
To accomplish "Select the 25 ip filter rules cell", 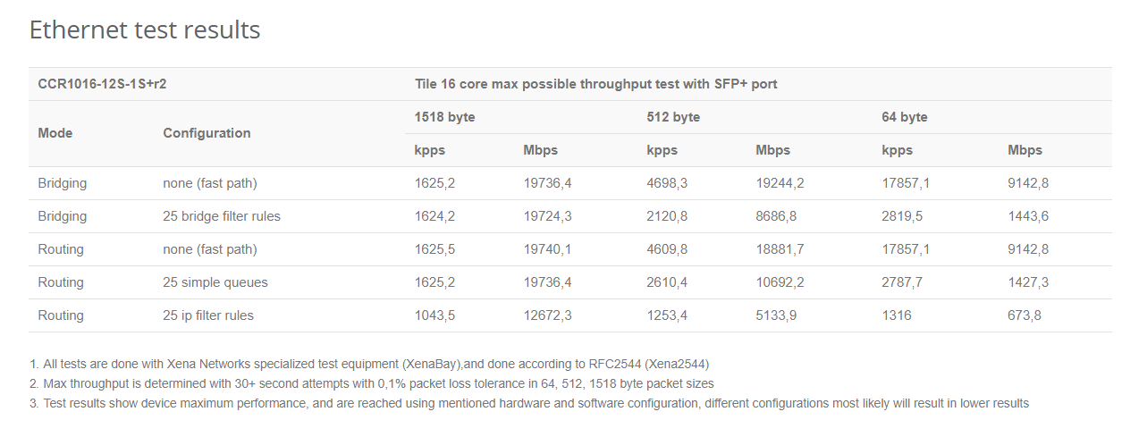I will 208,315.
